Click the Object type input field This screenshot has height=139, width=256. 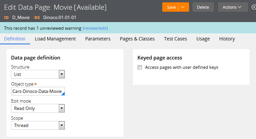tap(38, 91)
